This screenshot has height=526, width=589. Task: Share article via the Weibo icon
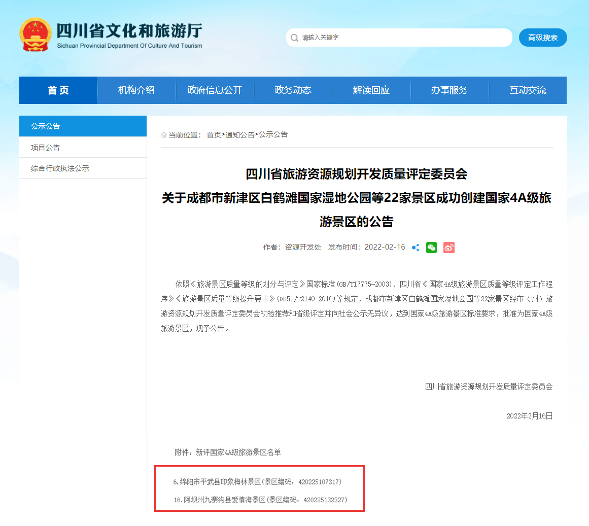pos(448,248)
